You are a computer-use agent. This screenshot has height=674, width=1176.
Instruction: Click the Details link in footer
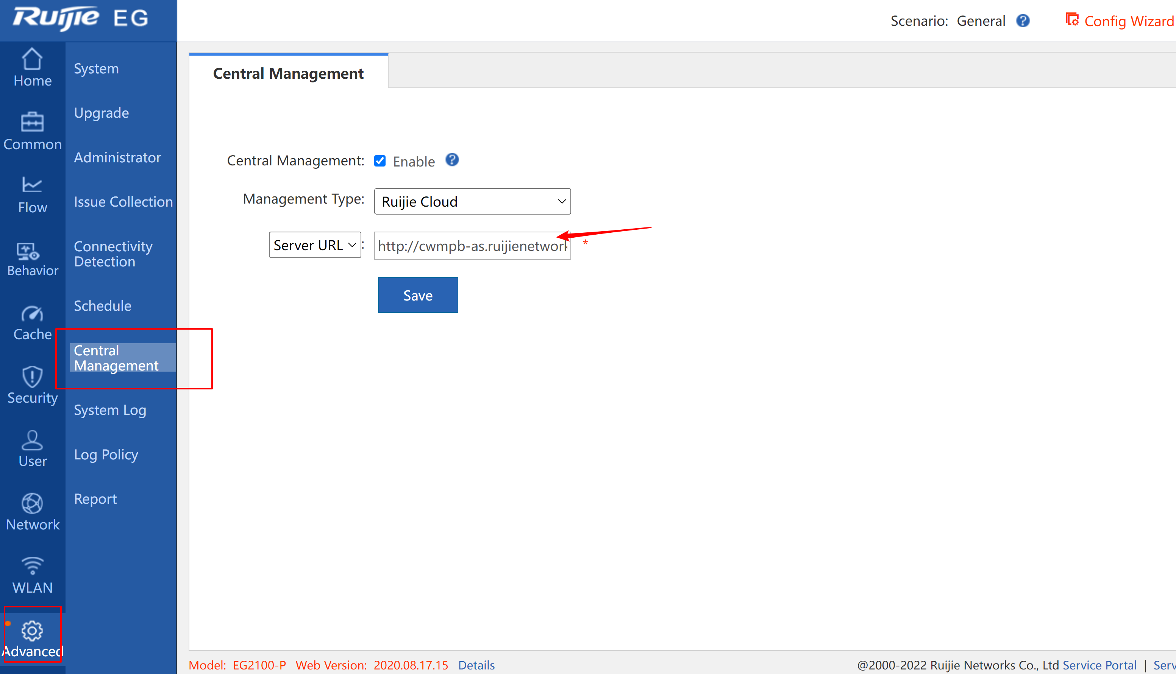tap(476, 665)
